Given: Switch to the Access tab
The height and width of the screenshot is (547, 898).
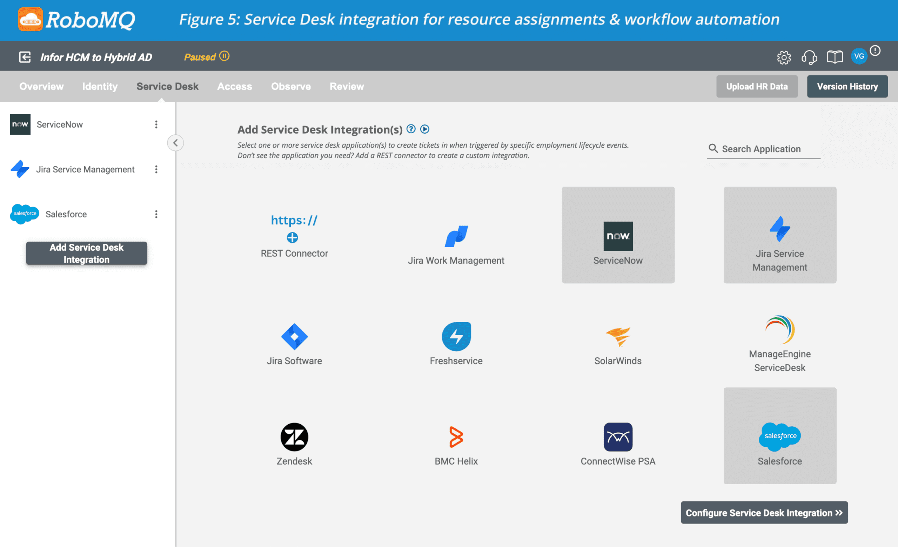Looking at the screenshot, I should 235,86.
